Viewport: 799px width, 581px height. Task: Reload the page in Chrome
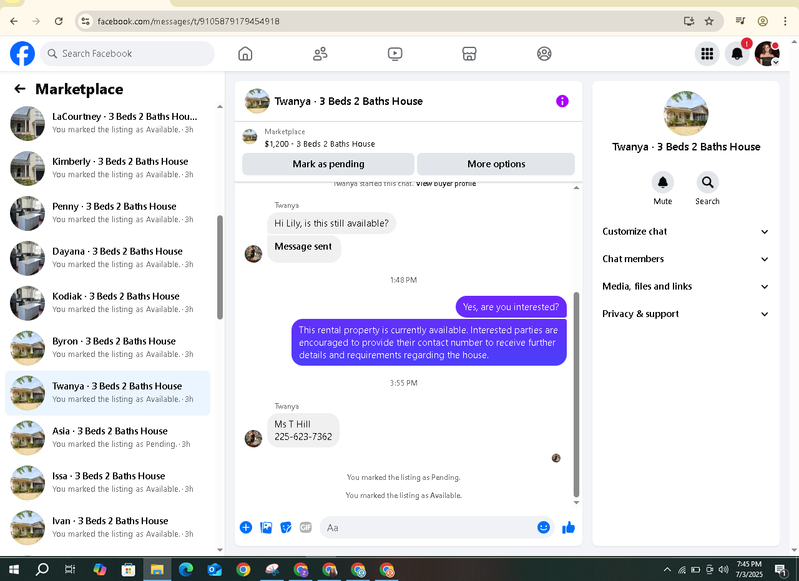[59, 21]
